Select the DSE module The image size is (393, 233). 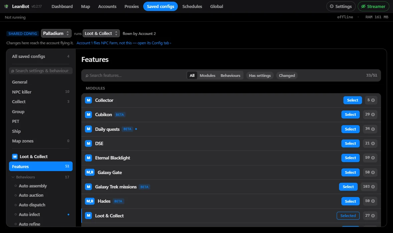350,143
